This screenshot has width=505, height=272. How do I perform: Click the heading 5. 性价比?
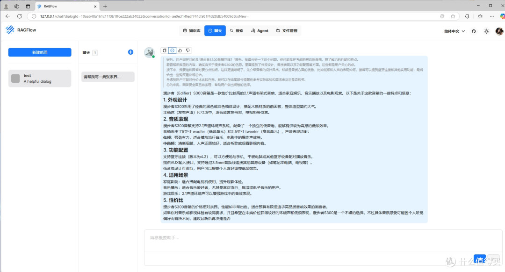coord(173,200)
